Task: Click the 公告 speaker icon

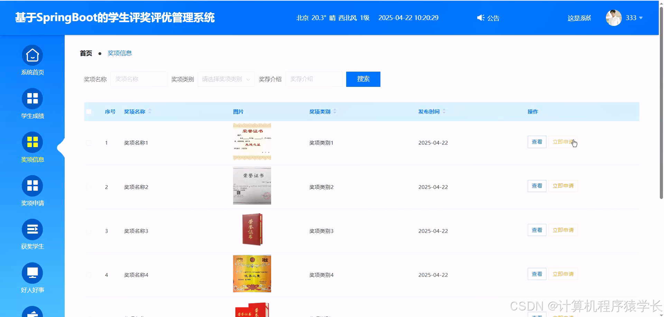Action: click(481, 18)
